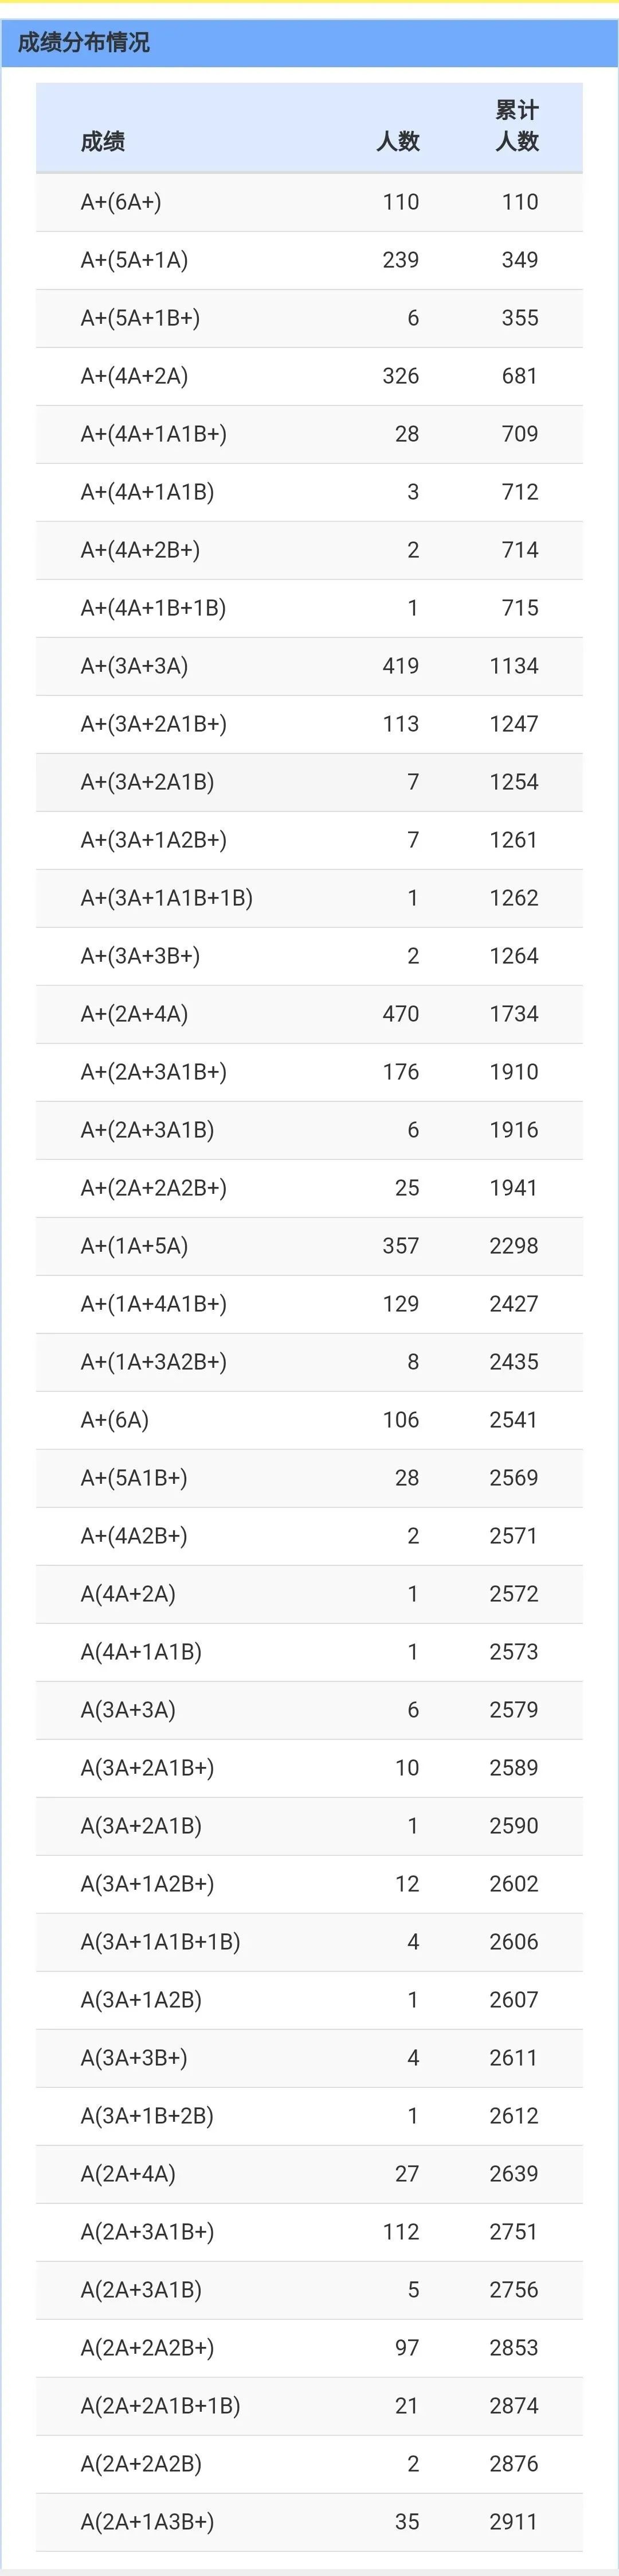Click the A+(3A+1A1B+1B) row
The height and width of the screenshot is (2576, 619).
point(309,898)
